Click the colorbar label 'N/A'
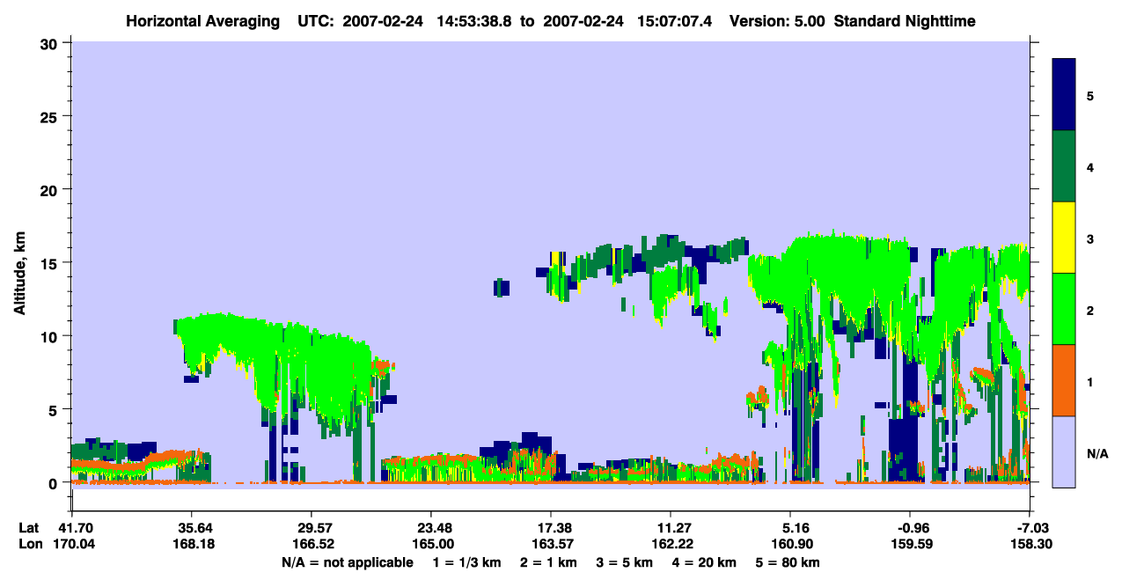Viewport: 1144px width, 587px height. click(x=1097, y=453)
